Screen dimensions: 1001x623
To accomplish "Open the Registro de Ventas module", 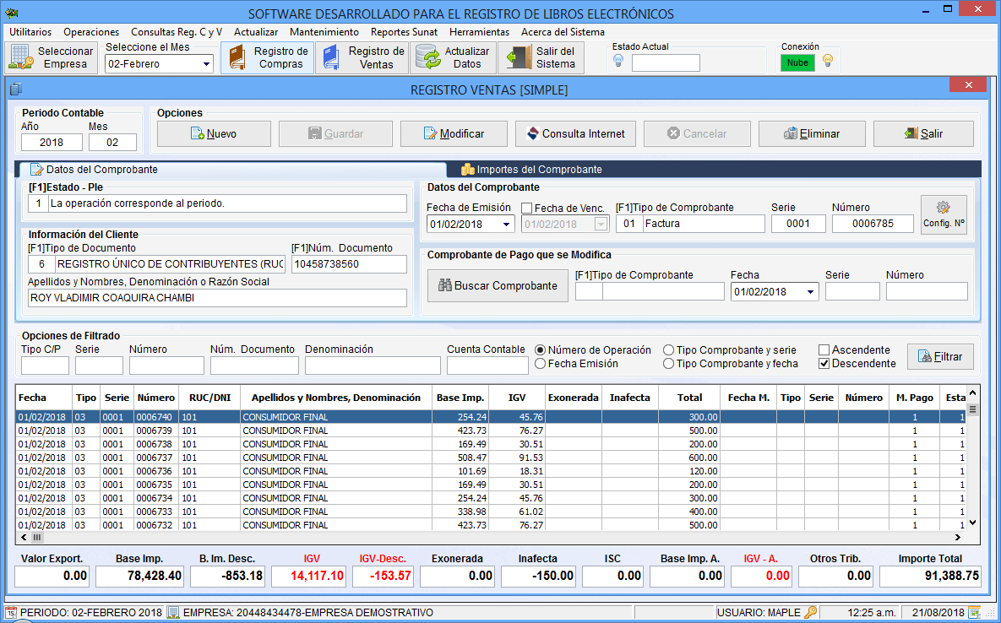I will coord(362,57).
